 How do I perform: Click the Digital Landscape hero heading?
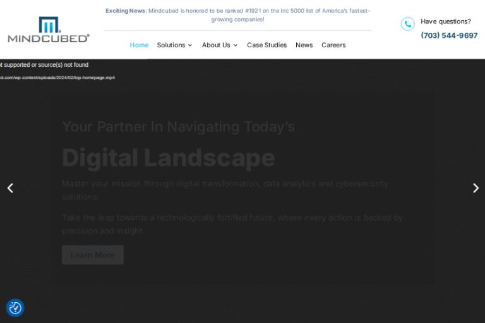click(x=168, y=158)
